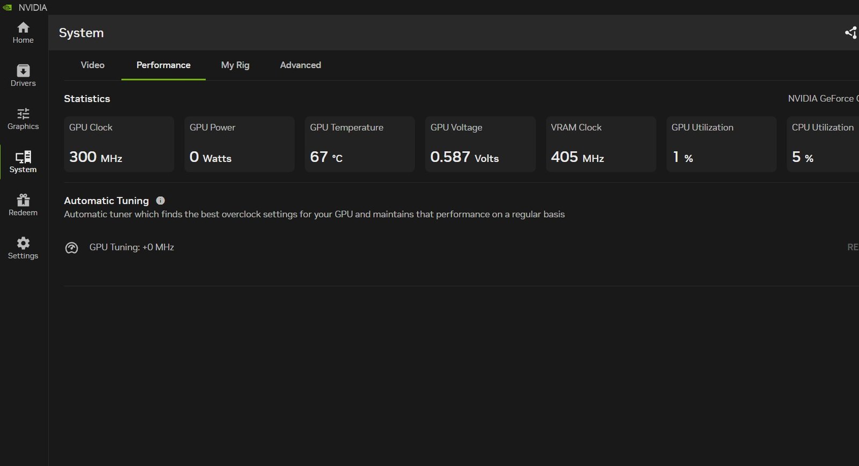
Task: Switch to the Performance tab
Action: coord(163,65)
